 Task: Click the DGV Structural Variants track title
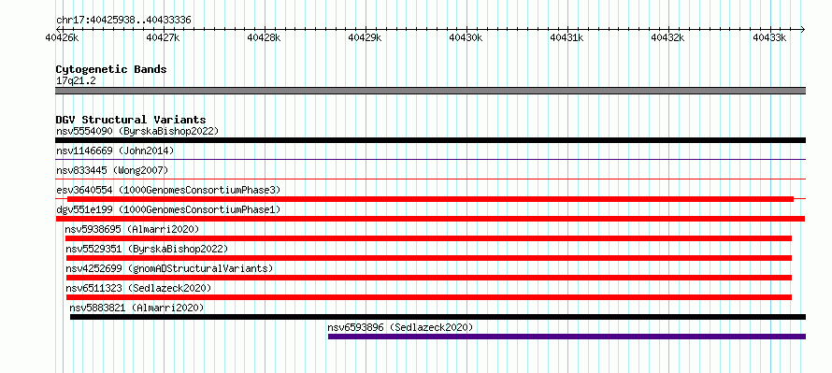point(131,120)
